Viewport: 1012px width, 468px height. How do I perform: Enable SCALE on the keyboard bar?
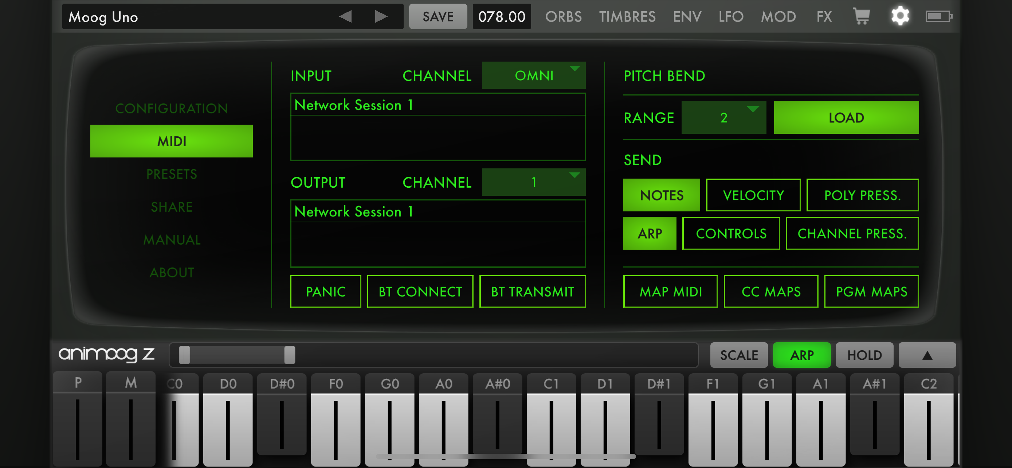pos(739,355)
